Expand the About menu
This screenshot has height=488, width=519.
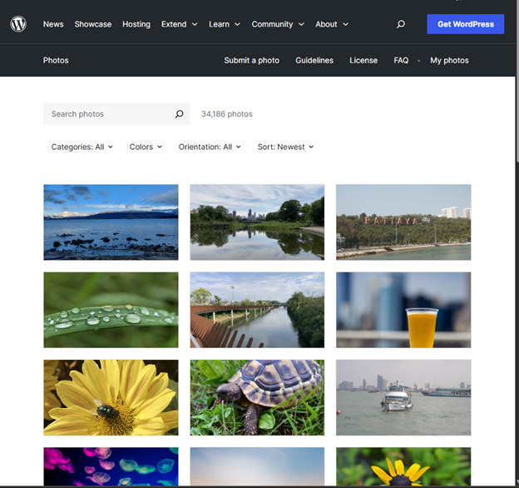(331, 24)
